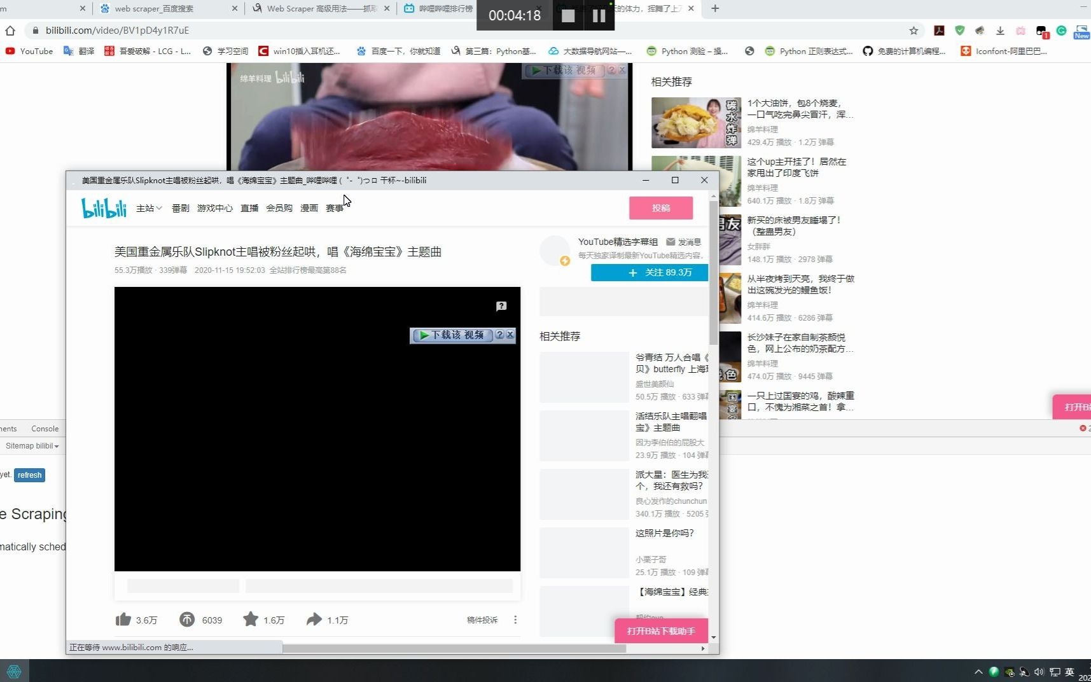1091x682 pixels.
Task: Close download overlay on black player
Action: pyautogui.click(x=510, y=335)
